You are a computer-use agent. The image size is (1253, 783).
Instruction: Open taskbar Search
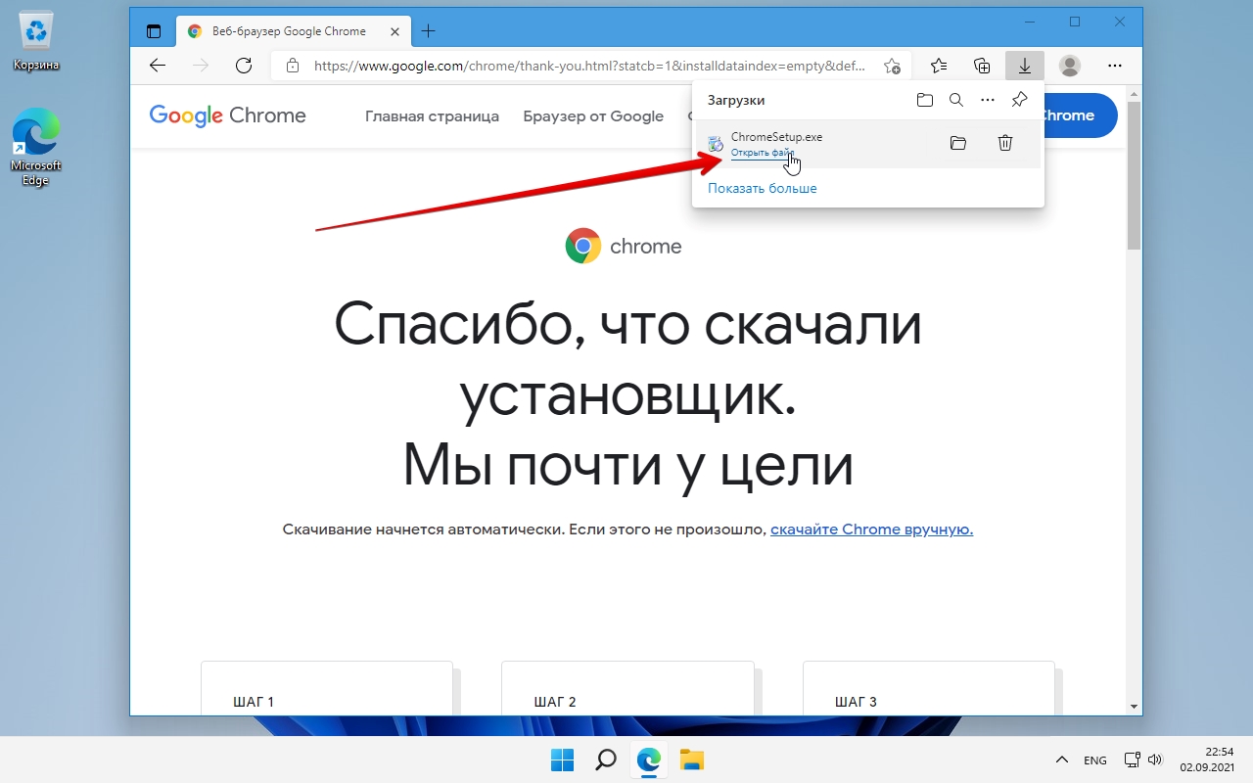606,760
